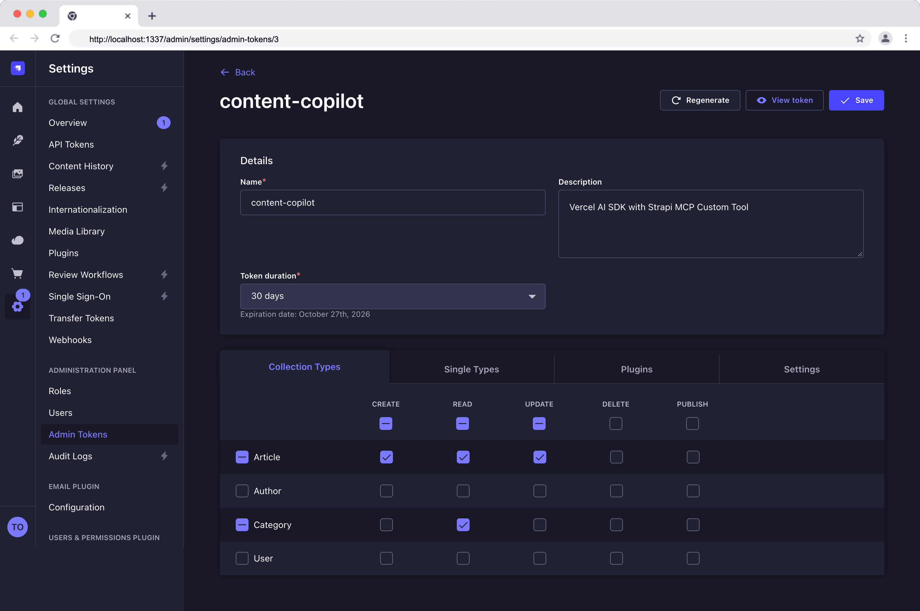Viewport: 920px width, 611px height.
Task: Open the Plugins permissions tab
Action: coord(637,369)
